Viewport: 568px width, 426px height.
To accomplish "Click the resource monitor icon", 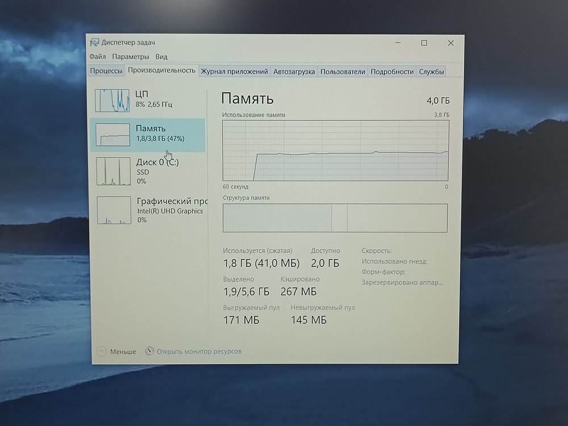I will [150, 351].
